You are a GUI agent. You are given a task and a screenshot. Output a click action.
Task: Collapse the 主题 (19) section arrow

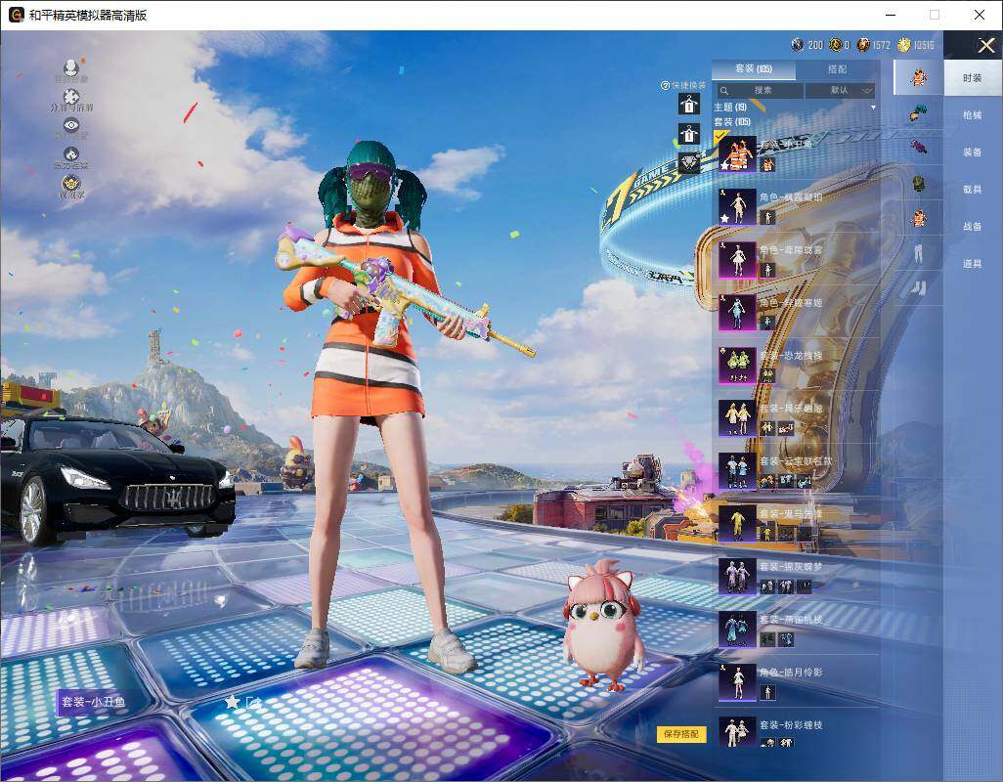pos(873,108)
